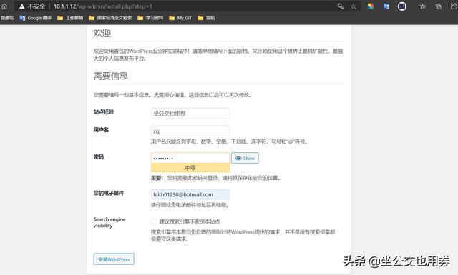458x275 pixels.
Task: Click the blue translate extension icon
Action: click(386, 6)
